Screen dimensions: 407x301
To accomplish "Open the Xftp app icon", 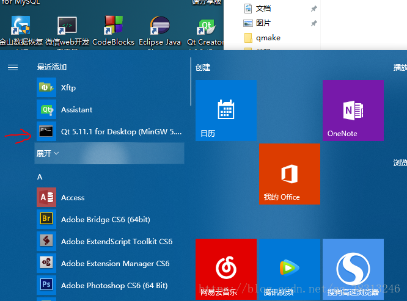I will (46, 87).
